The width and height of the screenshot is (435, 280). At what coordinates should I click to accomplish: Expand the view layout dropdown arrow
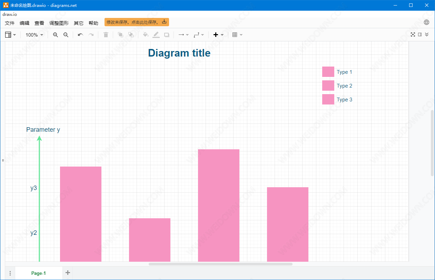pos(14,35)
